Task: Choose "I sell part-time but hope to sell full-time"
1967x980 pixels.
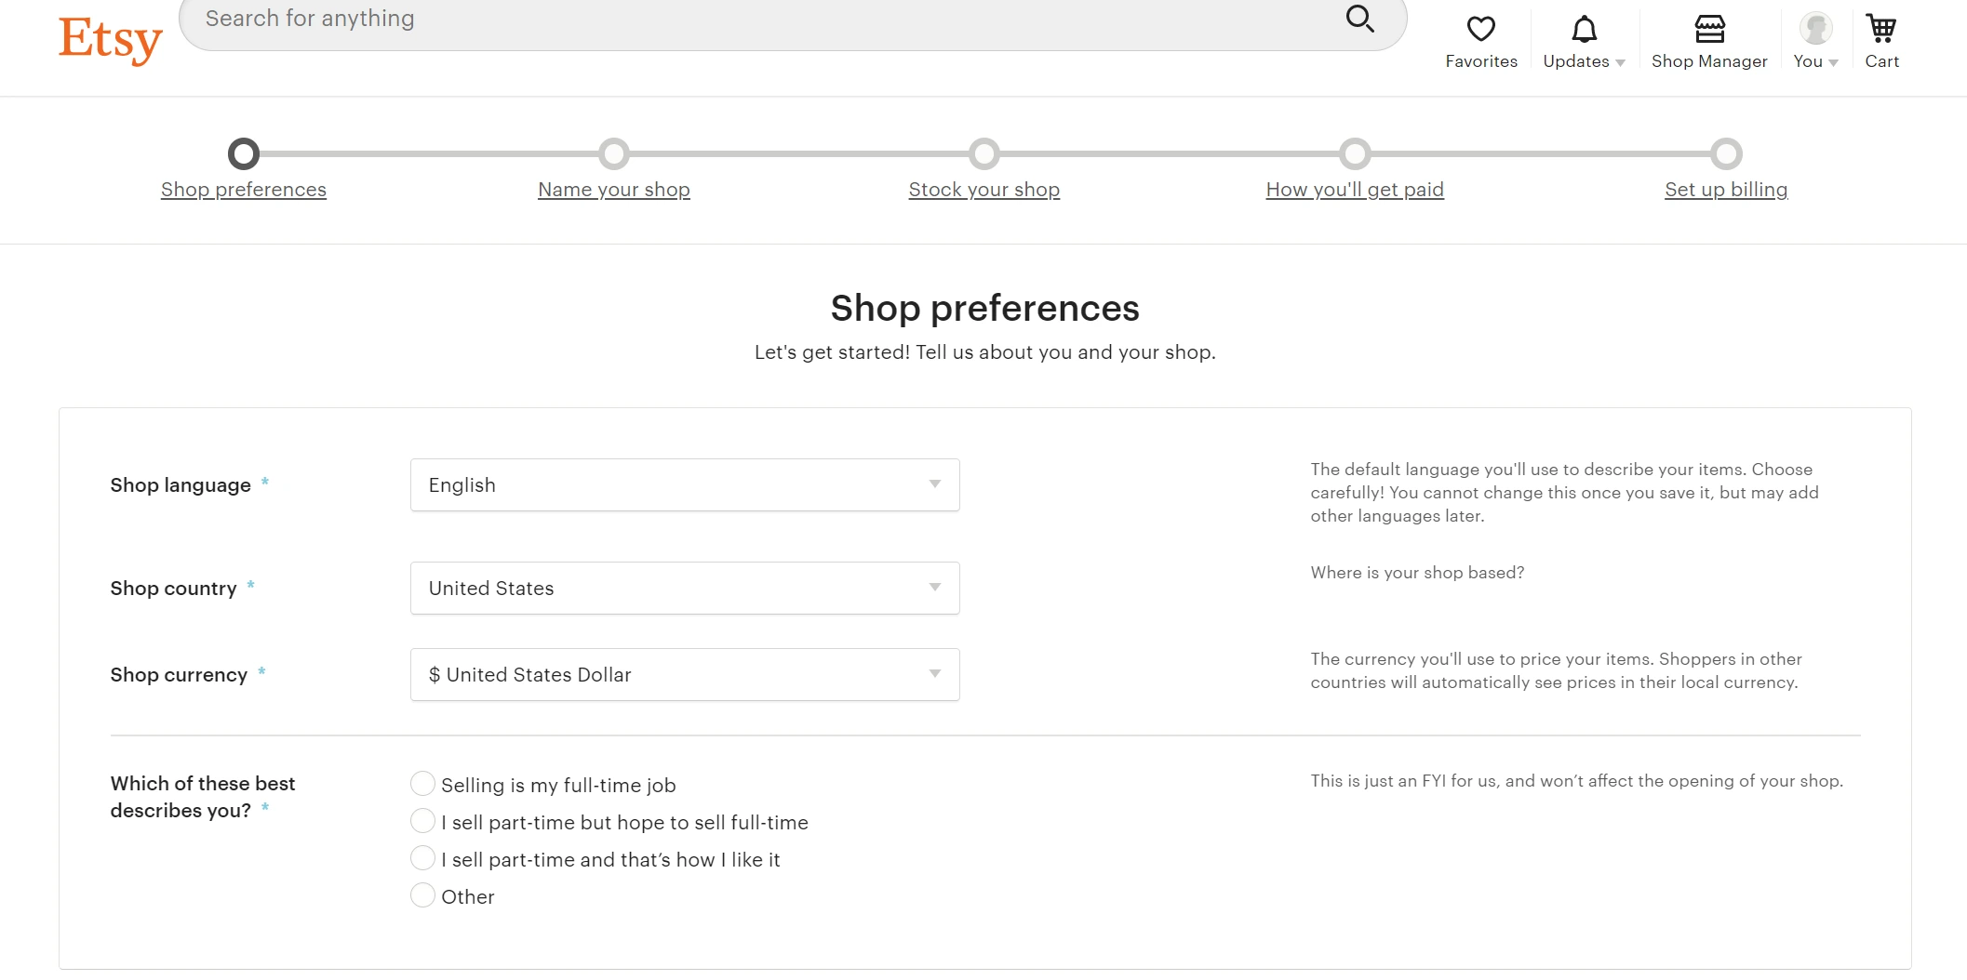Action: [x=422, y=821]
